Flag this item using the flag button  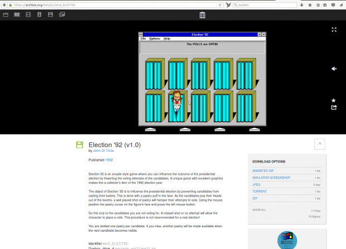tap(320, 145)
